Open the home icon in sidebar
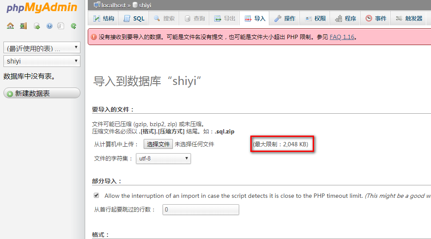This screenshot has height=239, width=431. coord(10,26)
